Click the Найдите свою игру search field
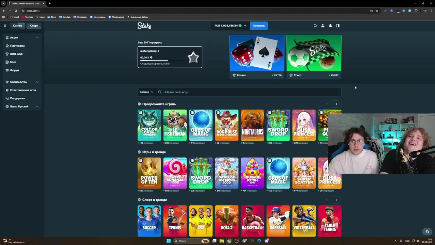Screen dimensions: 435x245 (x=249, y=92)
